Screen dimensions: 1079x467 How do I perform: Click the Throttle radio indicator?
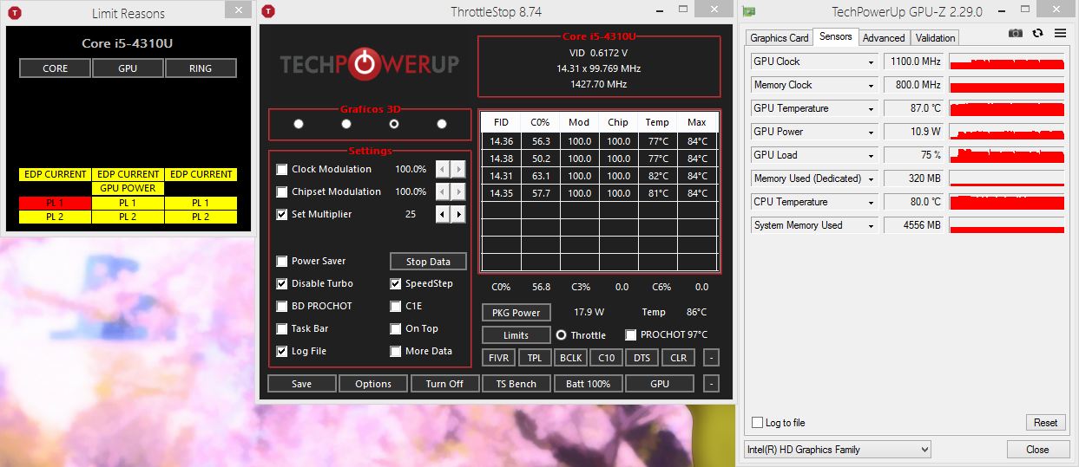pos(561,334)
